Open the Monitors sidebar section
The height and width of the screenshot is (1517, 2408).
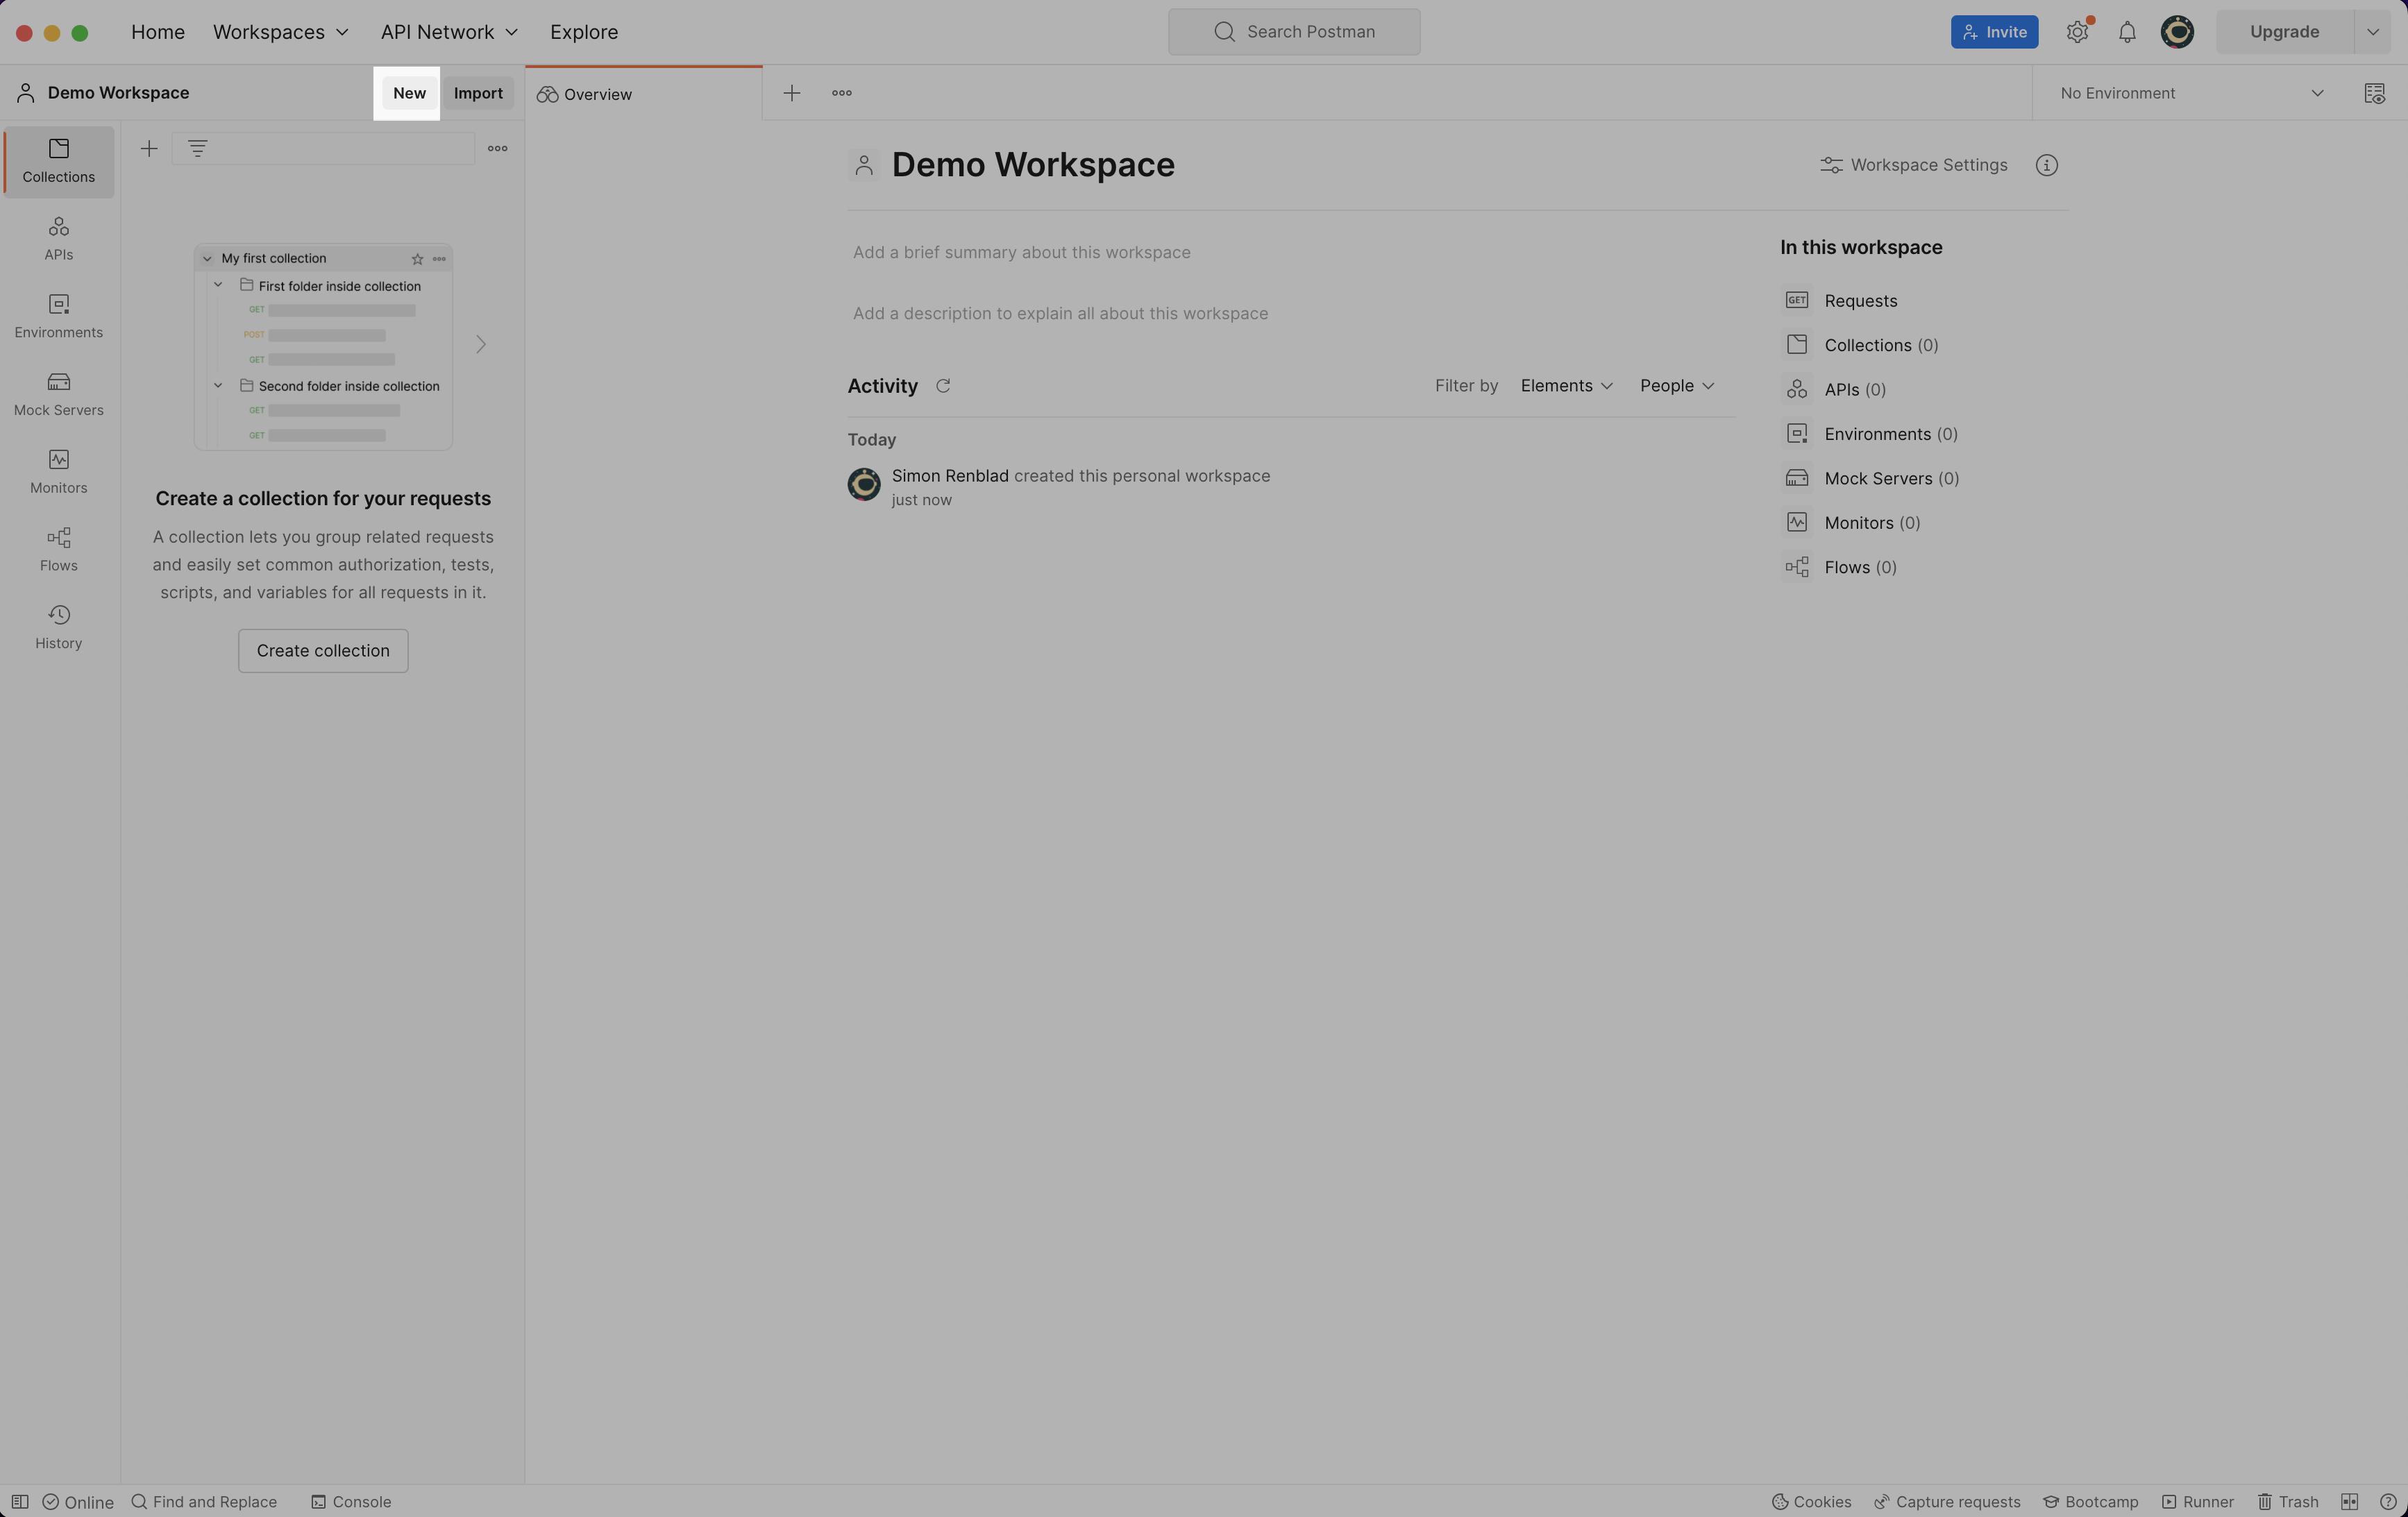click(58, 472)
